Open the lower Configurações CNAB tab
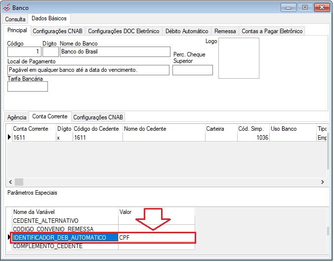This screenshot has height=262, width=334. (98, 117)
